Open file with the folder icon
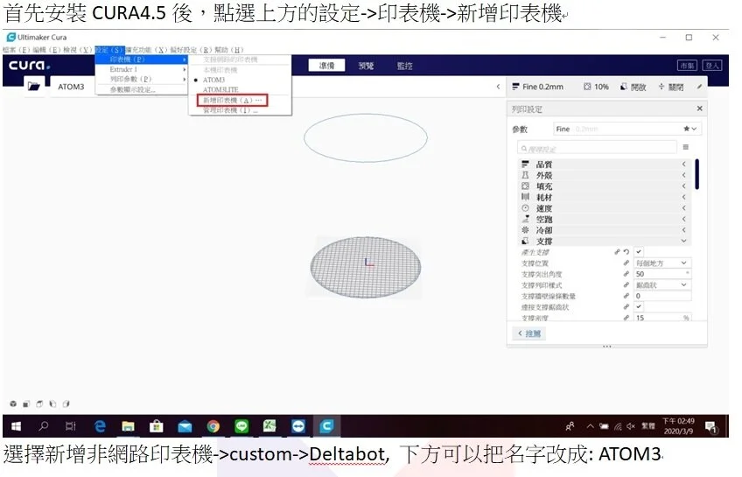742x477 pixels. [33, 86]
